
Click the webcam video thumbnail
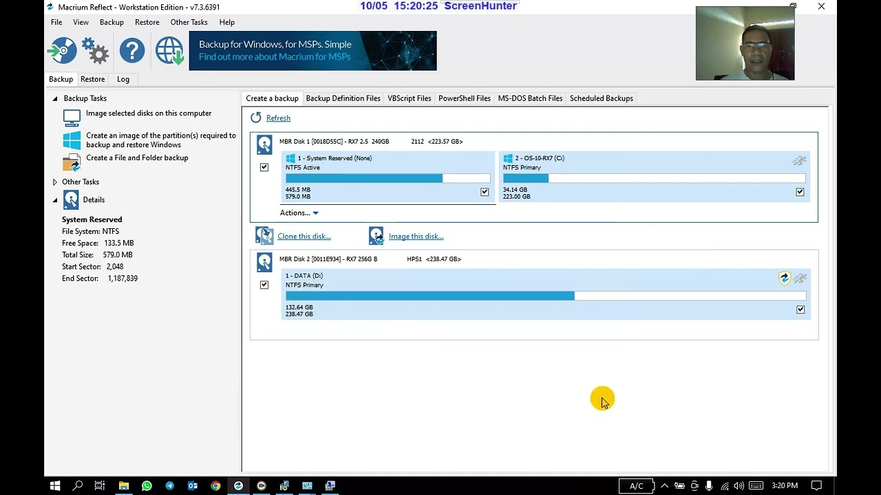(x=745, y=43)
